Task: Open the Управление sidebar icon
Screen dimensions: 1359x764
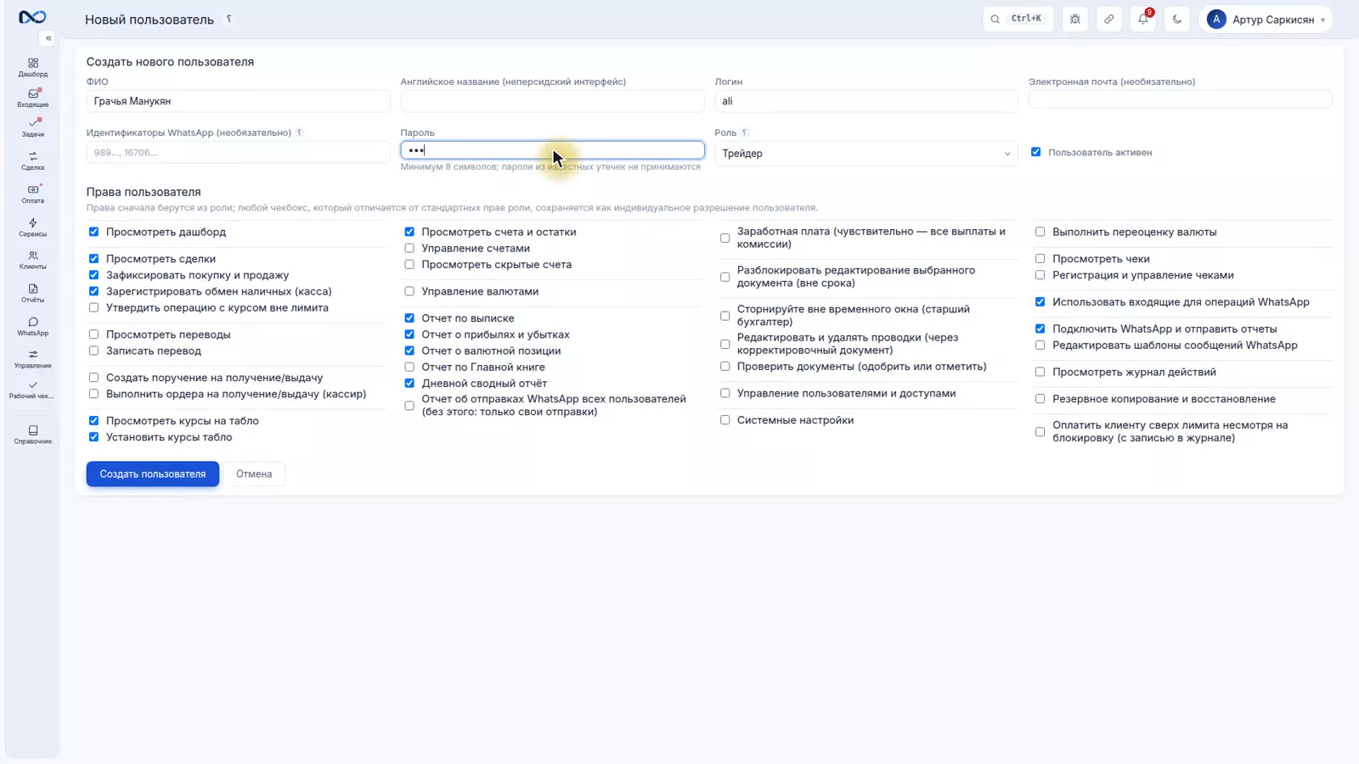Action: pos(32,359)
